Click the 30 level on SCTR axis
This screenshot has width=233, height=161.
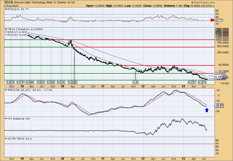point(217,150)
